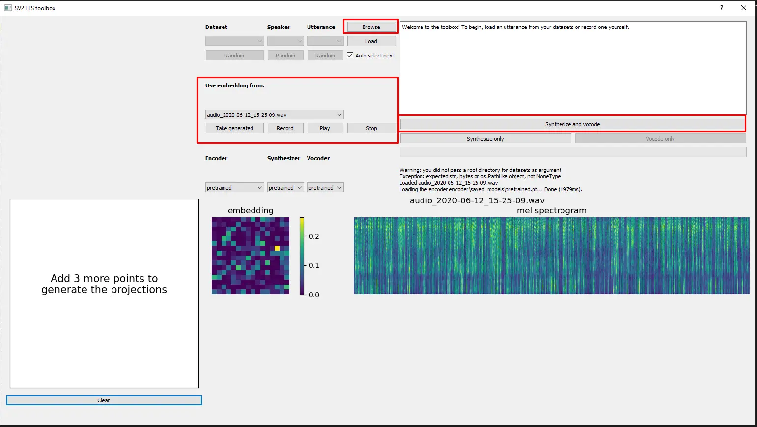Click inside the text input box
Image resolution: width=757 pixels, height=427 pixels.
pyautogui.click(x=573, y=69)
